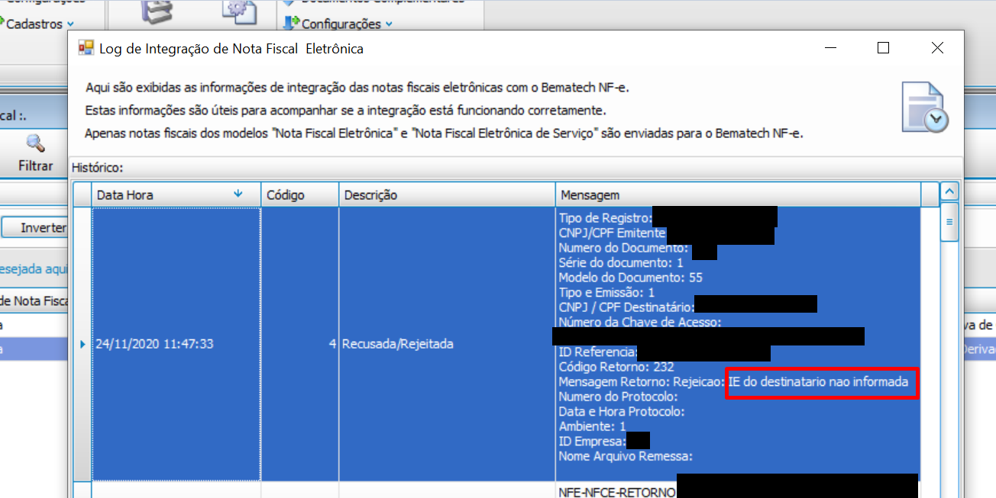Click the Filtrar magnifier icon in main window
Screen dimensions: 996x498
[35, 143]
